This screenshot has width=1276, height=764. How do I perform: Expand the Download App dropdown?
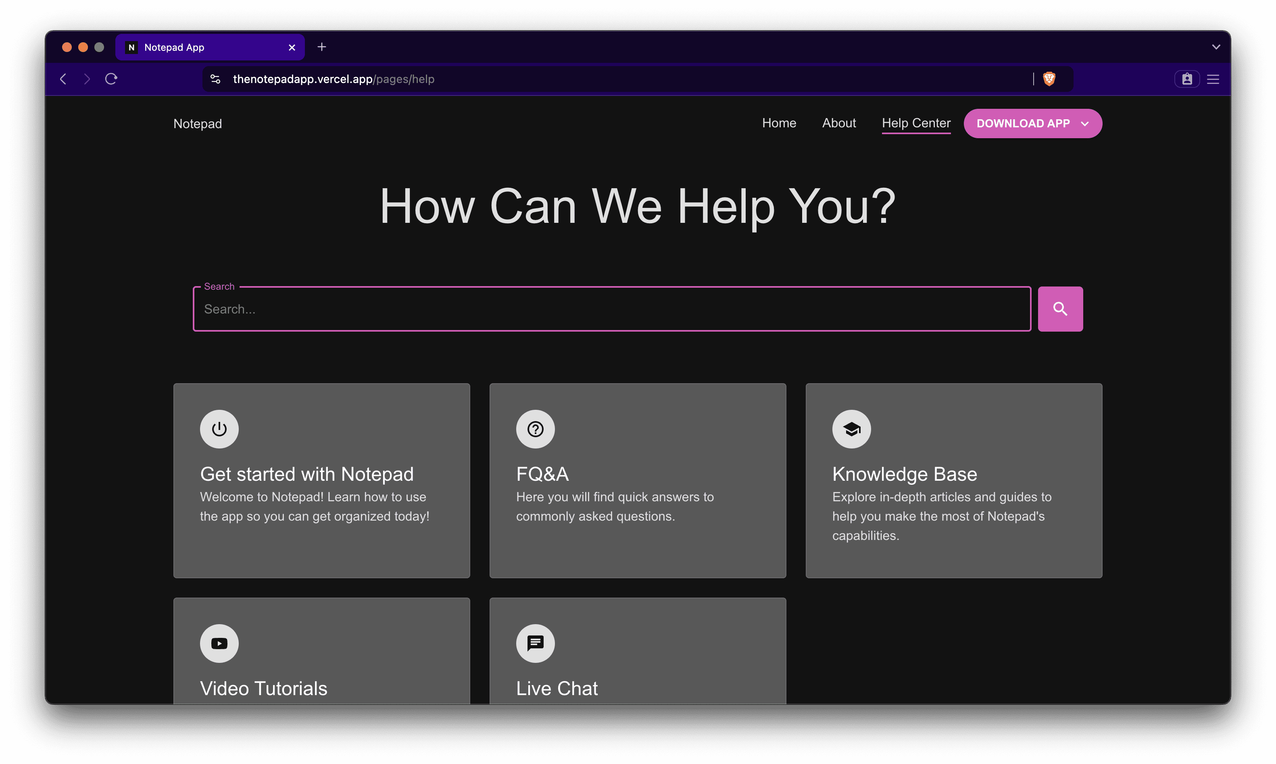1032,124
